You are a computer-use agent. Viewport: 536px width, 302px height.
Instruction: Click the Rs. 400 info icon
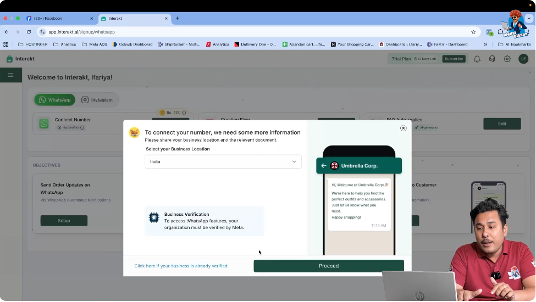coord(184,113)
